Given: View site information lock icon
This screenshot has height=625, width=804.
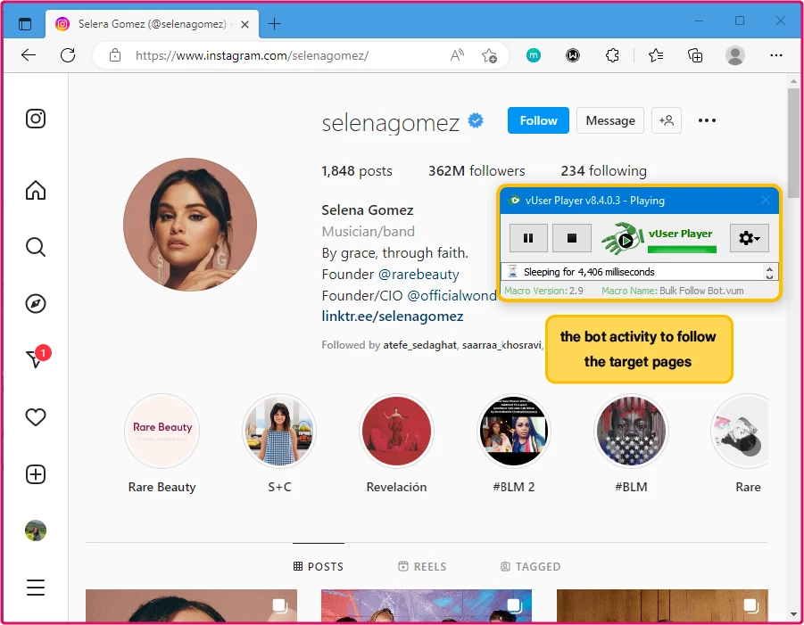Looking at the screenshot, I should click(115, 55).
